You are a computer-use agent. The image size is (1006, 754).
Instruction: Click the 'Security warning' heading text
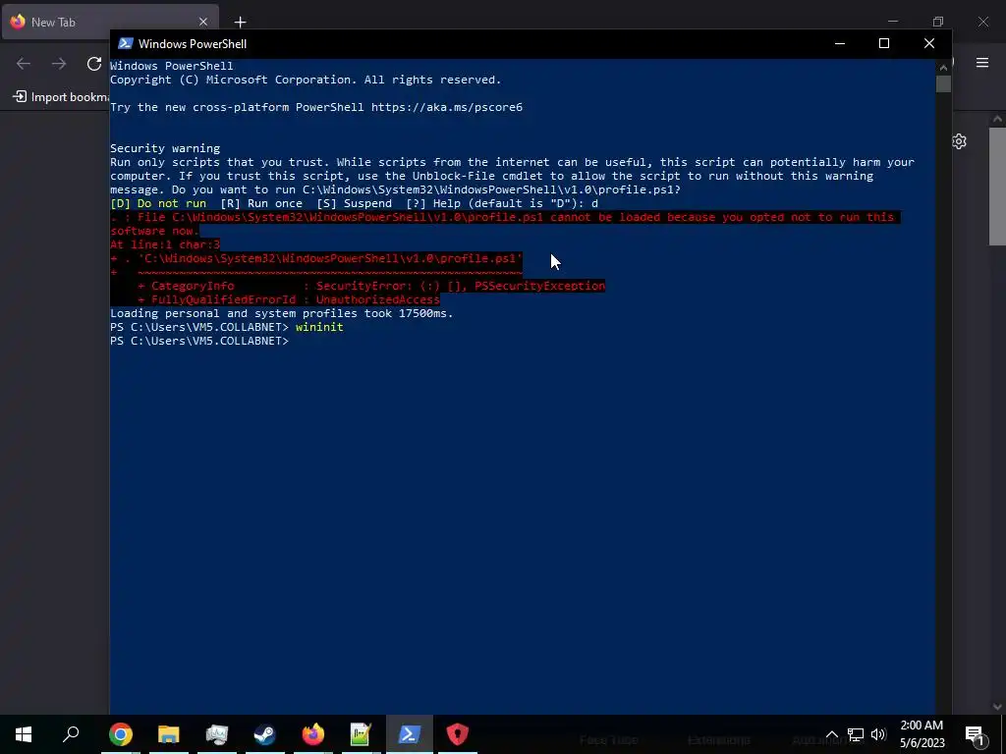[165, 148]
